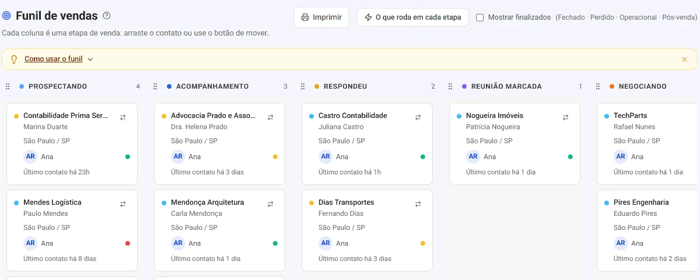Click the RESPONDEU column header
700x280 pixels.
[345, 86]
